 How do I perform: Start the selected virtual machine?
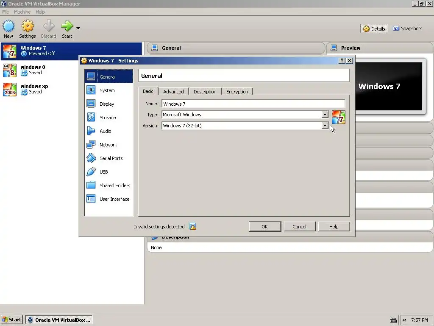click(x=67, y=29)
